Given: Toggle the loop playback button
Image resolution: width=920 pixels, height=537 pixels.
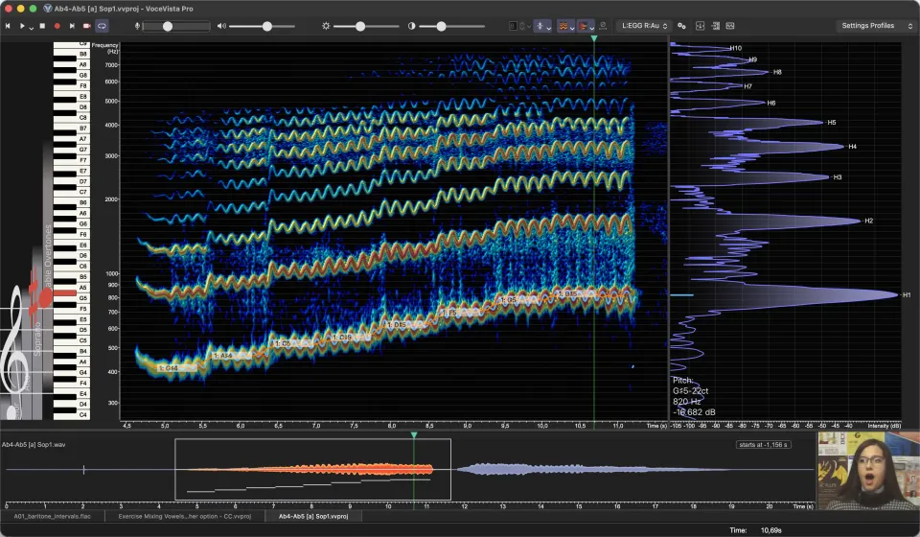Looking at the screenshot, I should (102, 26).
